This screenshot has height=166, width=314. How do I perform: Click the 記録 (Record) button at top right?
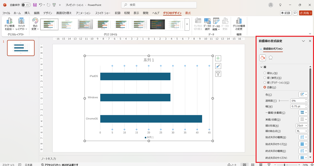click(x=286, y=13)
